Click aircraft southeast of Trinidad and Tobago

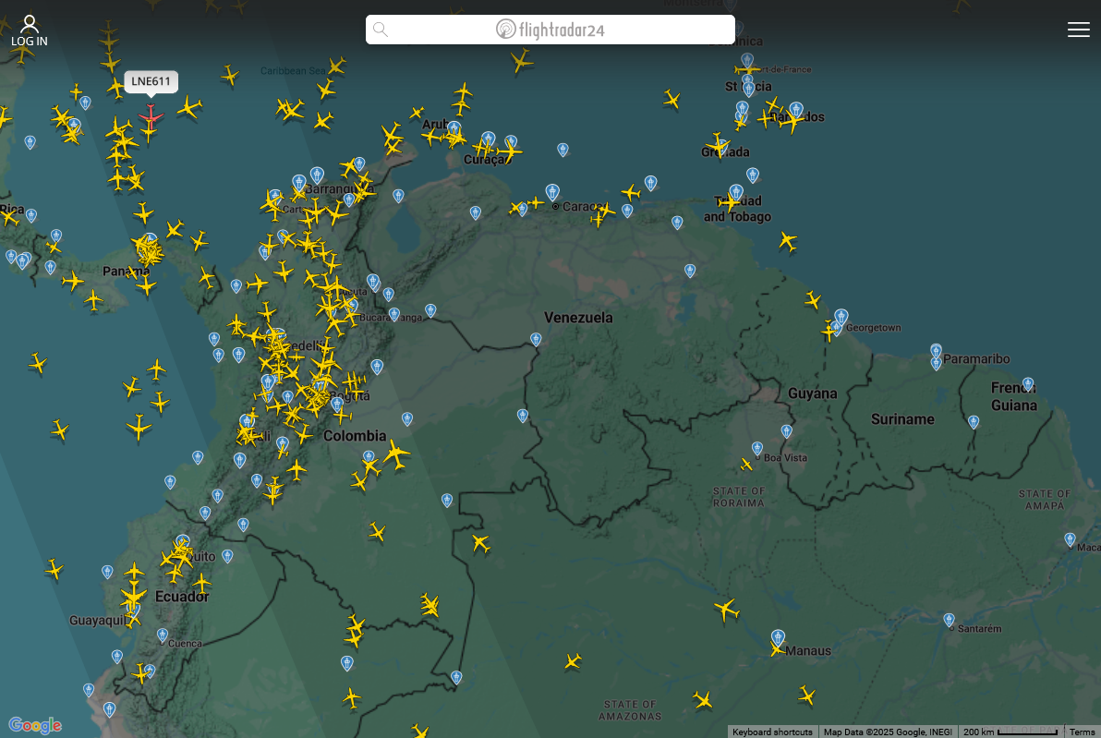pos(787,241)
